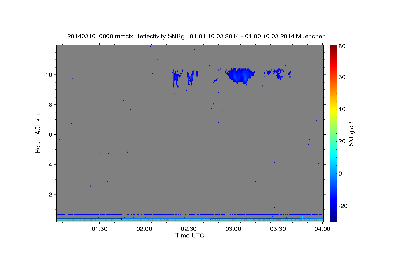400x266 pixels.
Task: Click the 'Time UTC' x-axis label
Action: pos(190,235)
